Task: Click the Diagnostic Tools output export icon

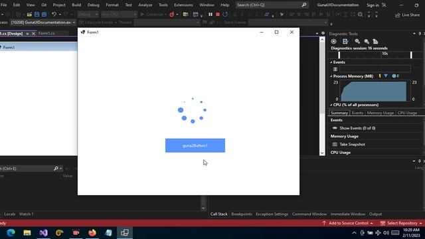Action: (x=345, y=41)
